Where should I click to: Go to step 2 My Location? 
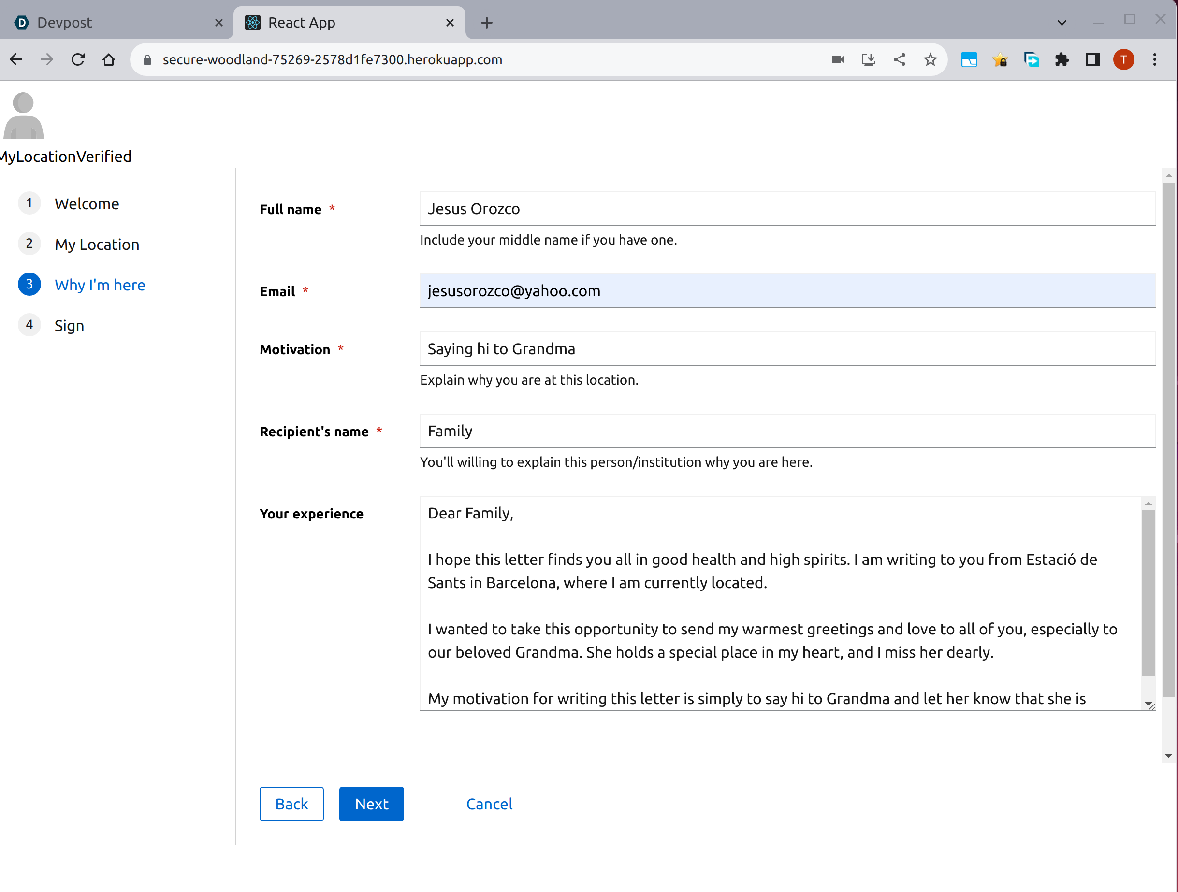[96, 245]
